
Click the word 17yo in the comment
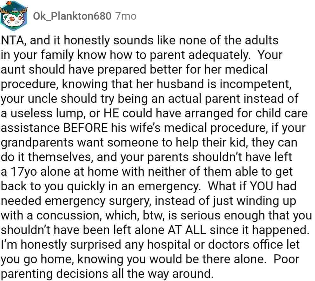pos(21,171)
